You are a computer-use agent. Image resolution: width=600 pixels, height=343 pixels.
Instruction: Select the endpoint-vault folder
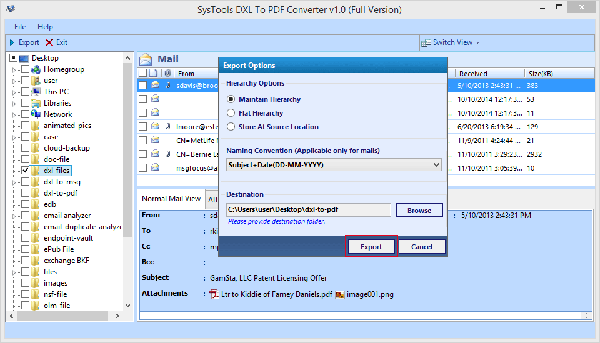pyautogui.click(x=68, y=238)
